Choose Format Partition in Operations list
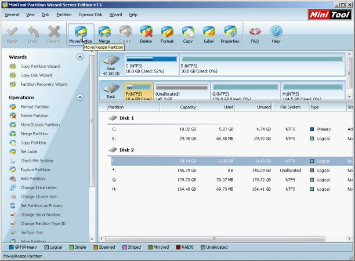The image size is (355, 261). pos(35,107)
